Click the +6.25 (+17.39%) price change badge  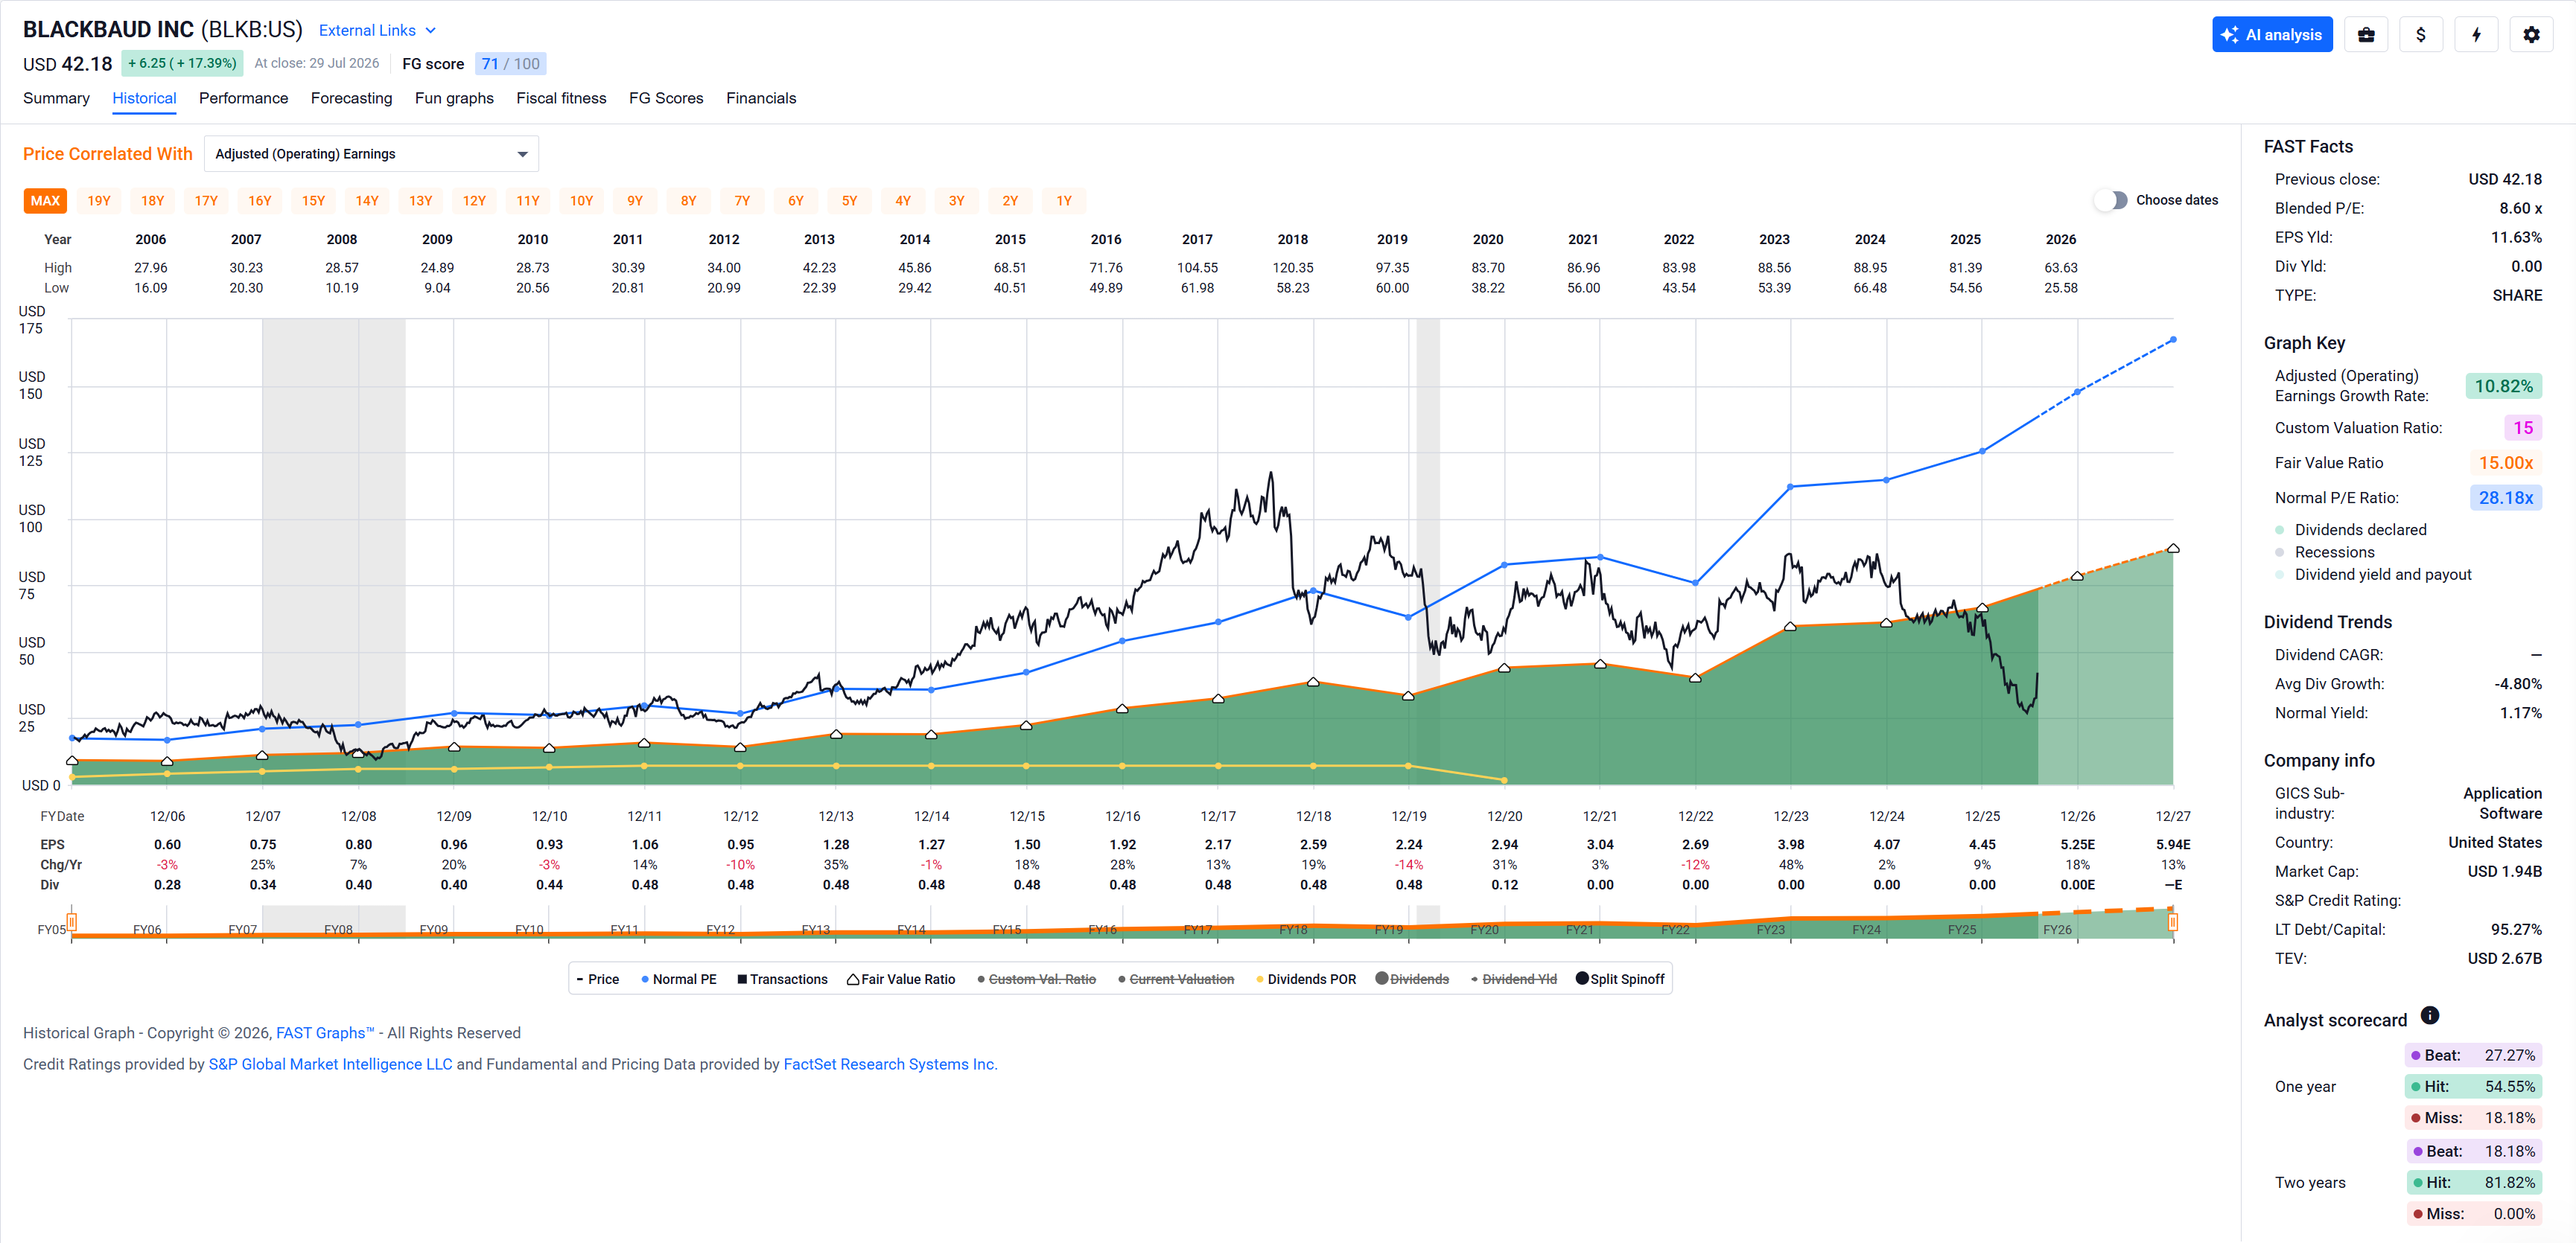182,63
